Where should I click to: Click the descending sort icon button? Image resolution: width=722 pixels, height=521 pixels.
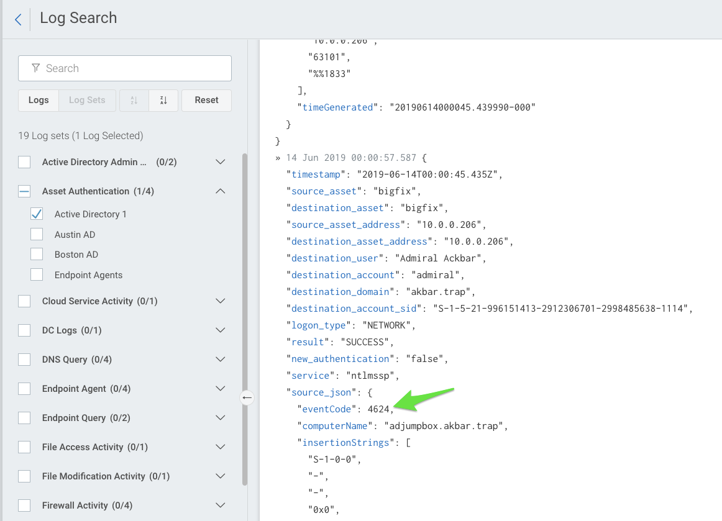tap(163, 100)
